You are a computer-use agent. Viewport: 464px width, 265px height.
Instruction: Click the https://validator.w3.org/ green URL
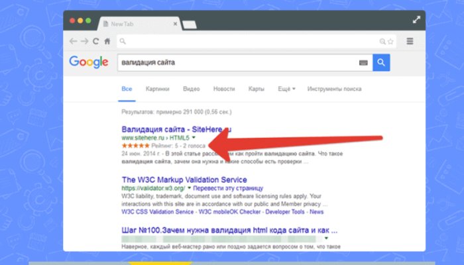tap(153, 188)
